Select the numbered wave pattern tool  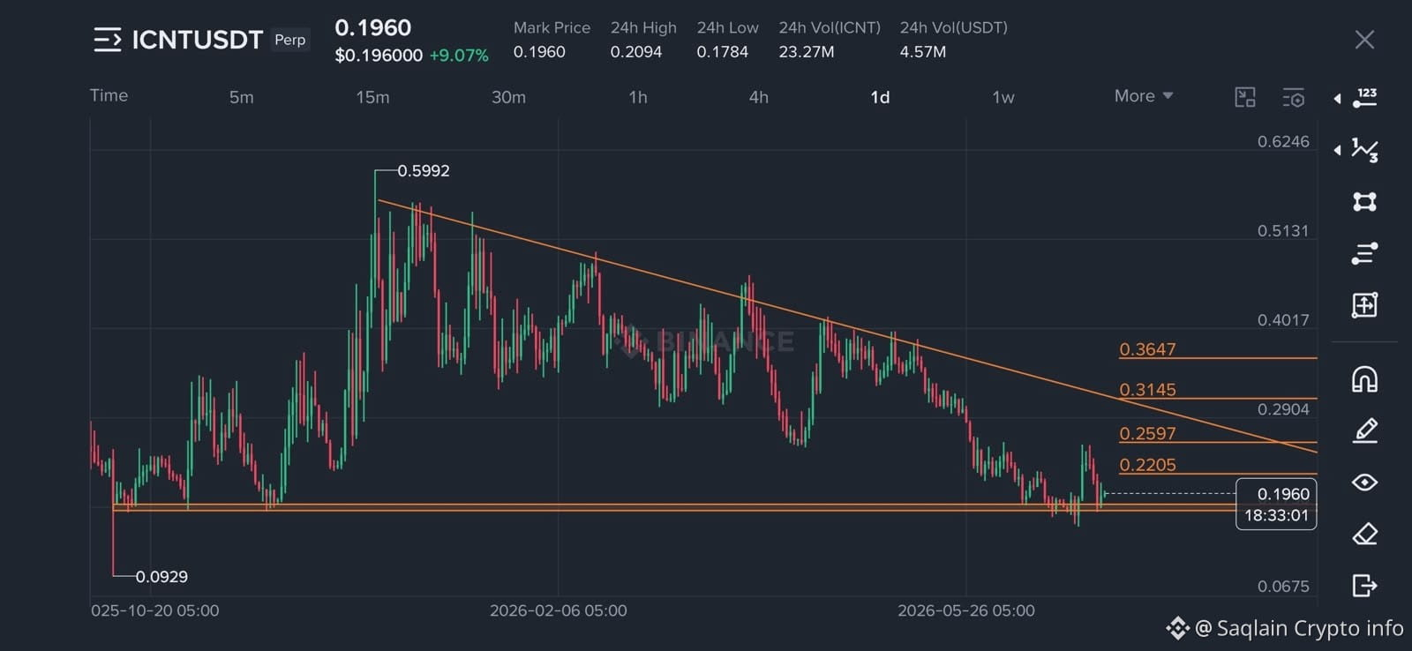click(x=1365, y=150)
